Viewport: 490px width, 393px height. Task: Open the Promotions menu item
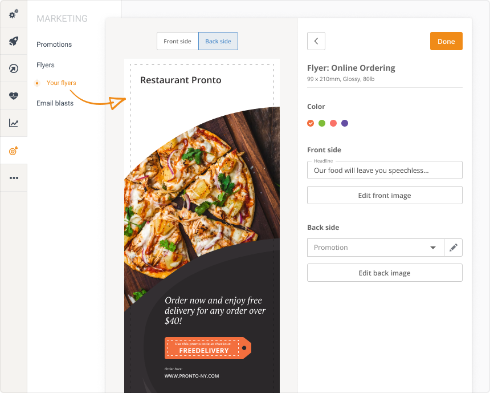54,44
